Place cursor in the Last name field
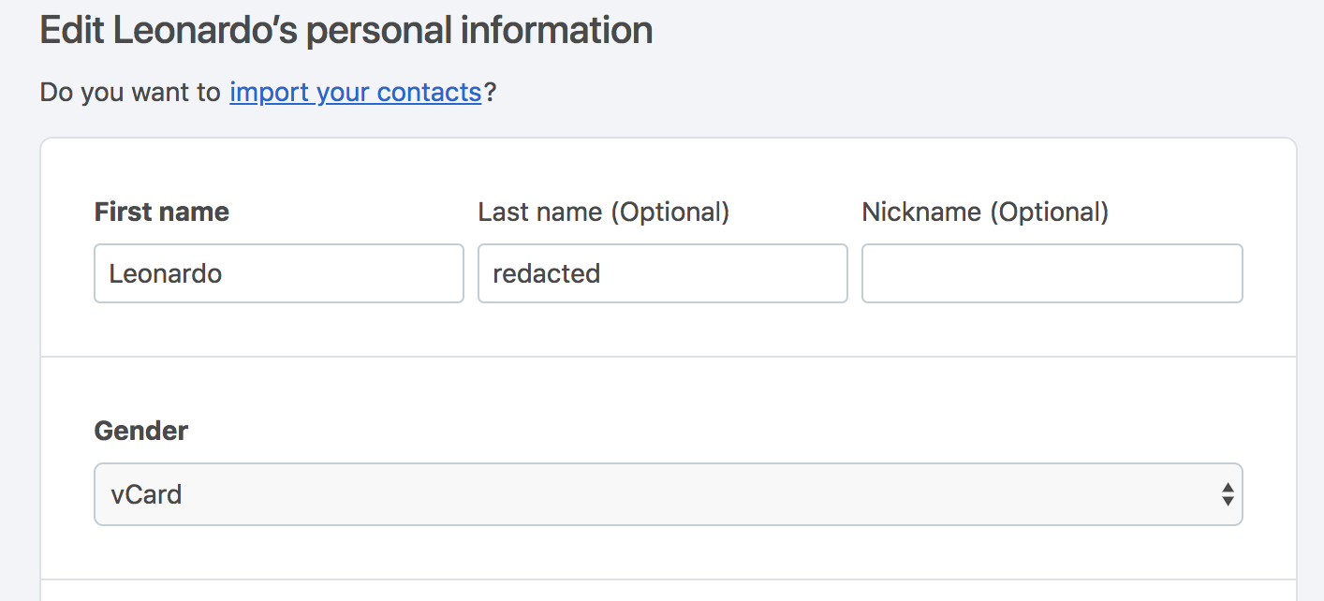The height and width of the screenshot is (601, 1324). 662,272
